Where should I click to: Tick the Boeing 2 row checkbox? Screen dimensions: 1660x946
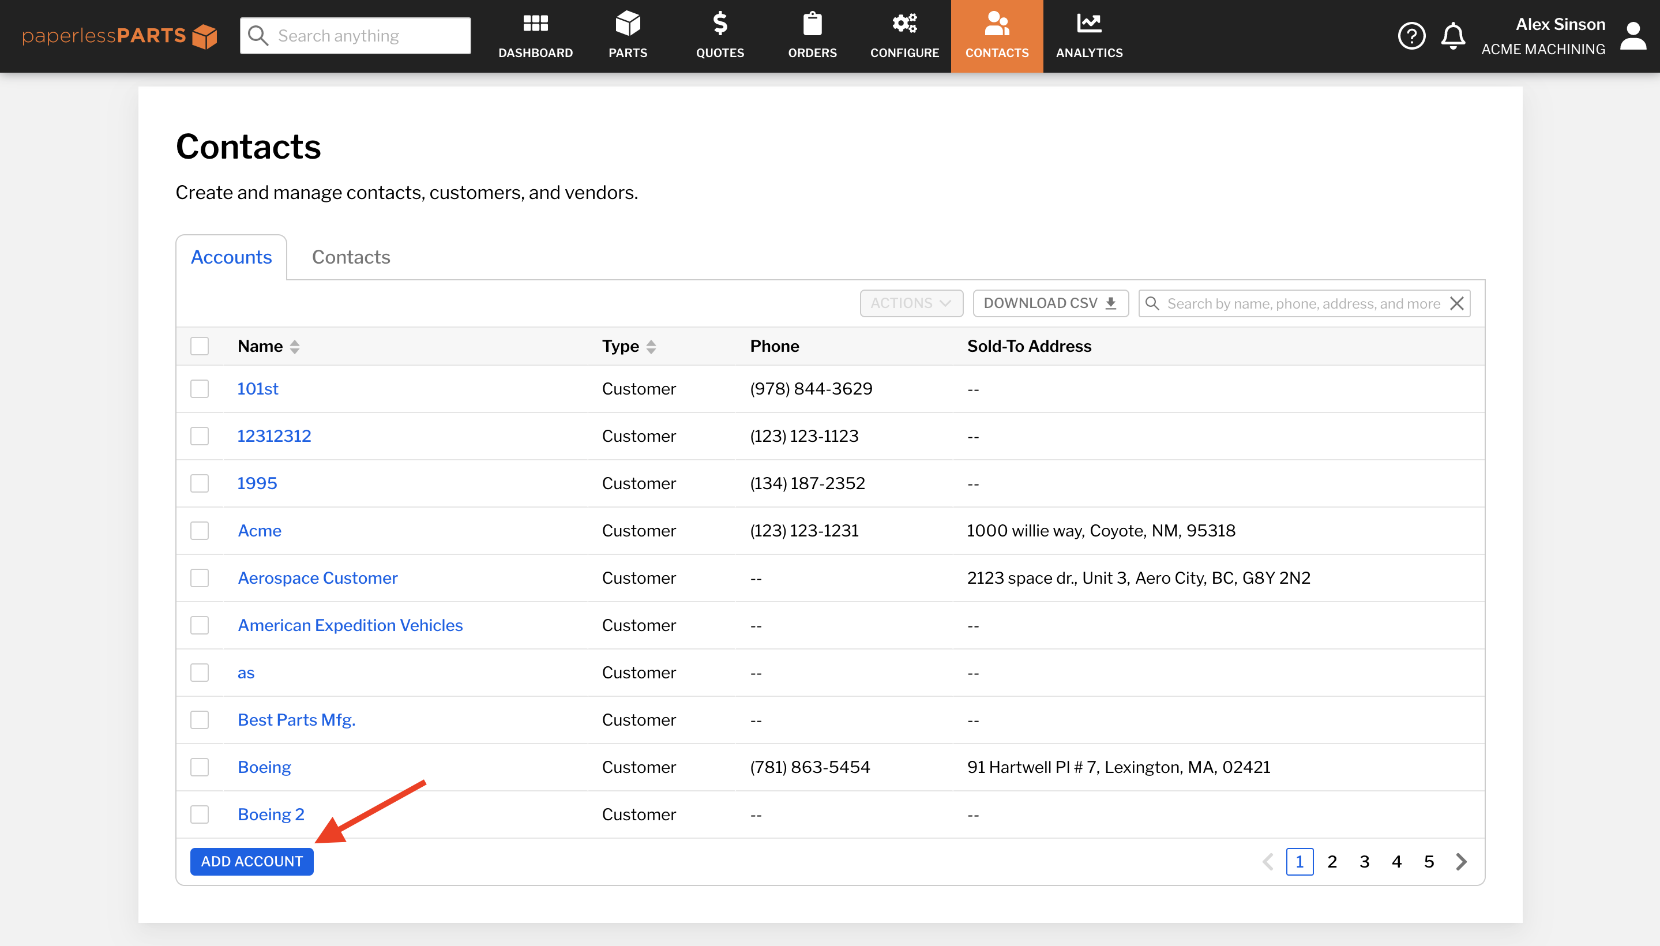200,814
